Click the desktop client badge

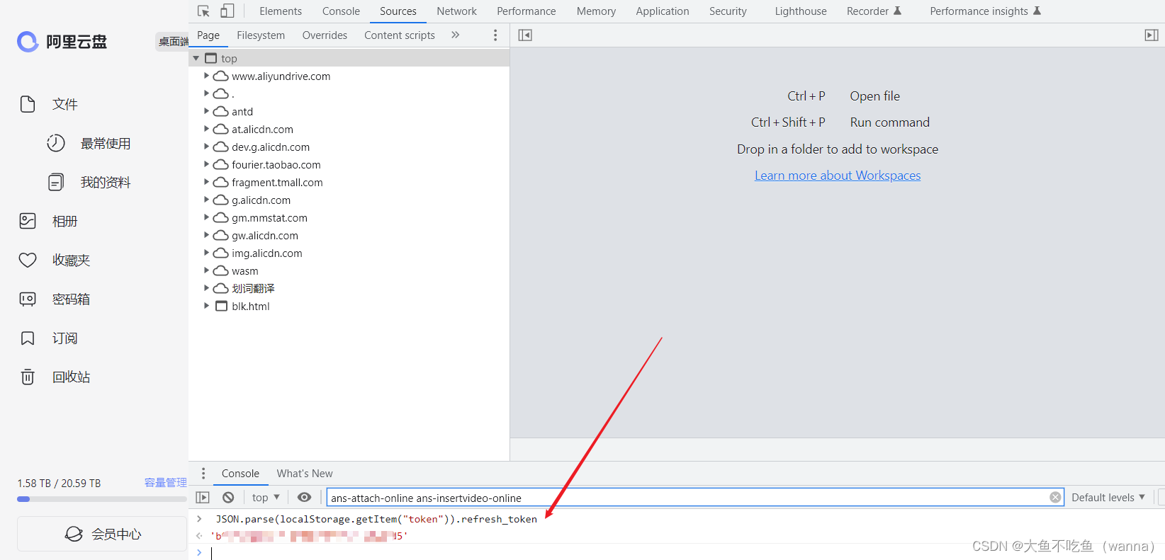(172, 42)
